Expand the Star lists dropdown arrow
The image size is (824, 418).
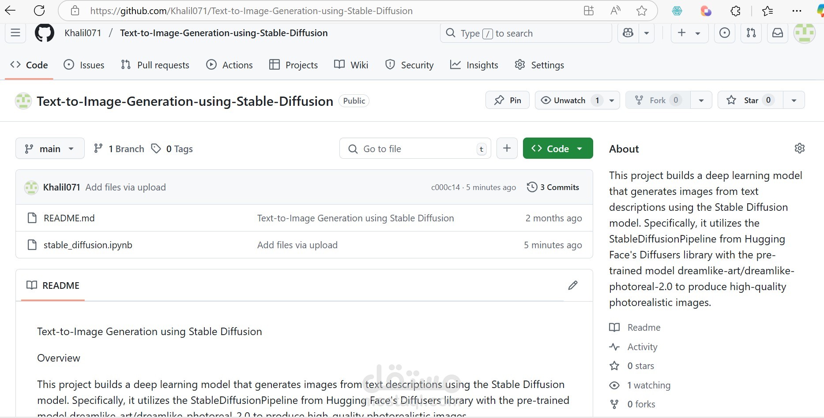[x=794, y=101]
